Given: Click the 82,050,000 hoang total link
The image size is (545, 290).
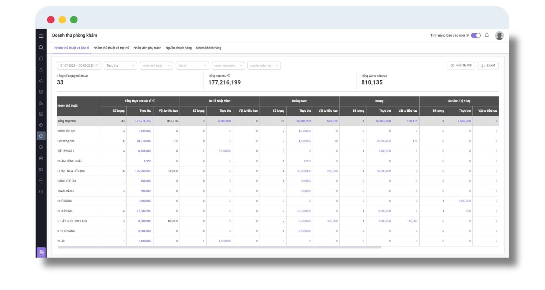Looking at the screenshot, I should [x=383, y=121].
